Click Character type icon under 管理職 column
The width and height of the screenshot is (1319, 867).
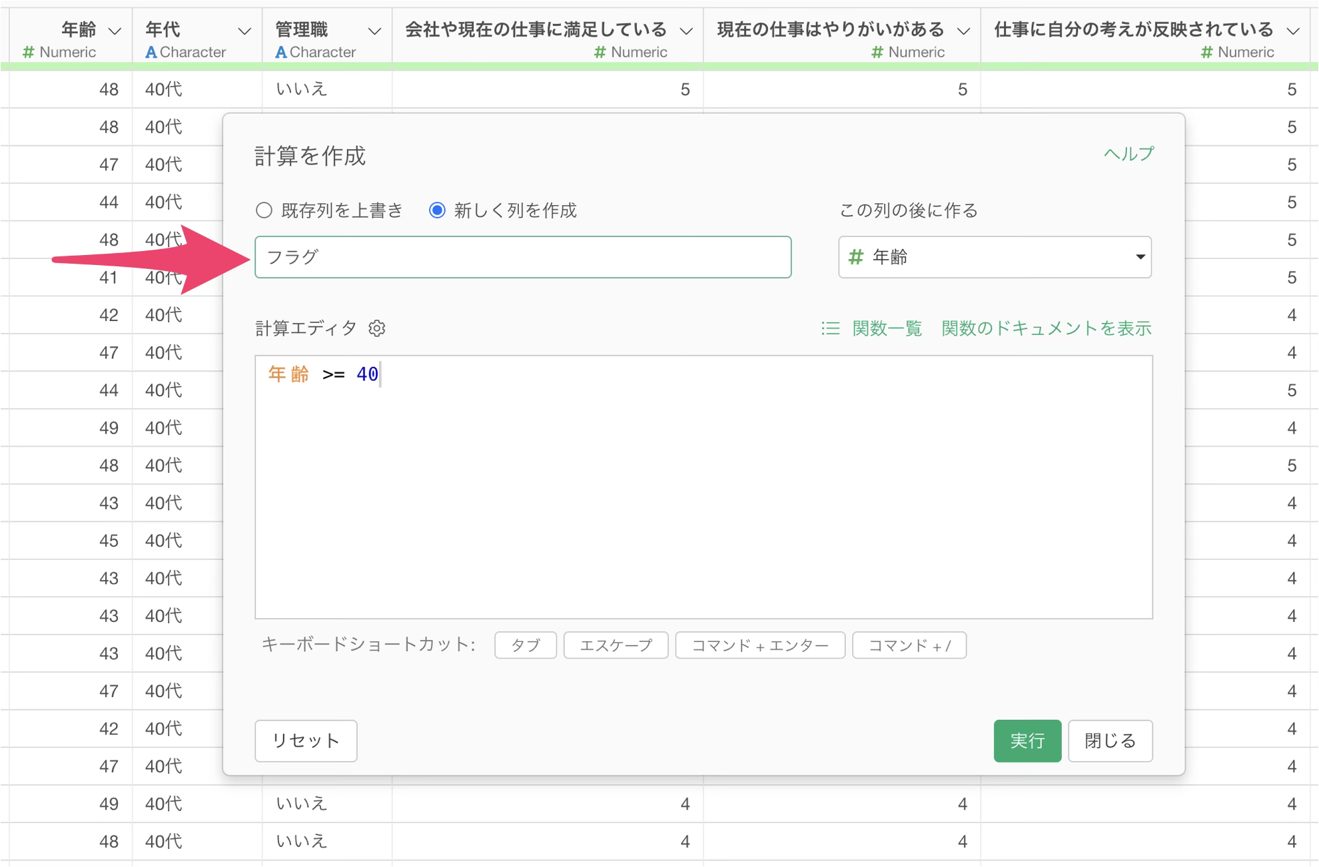281,52
